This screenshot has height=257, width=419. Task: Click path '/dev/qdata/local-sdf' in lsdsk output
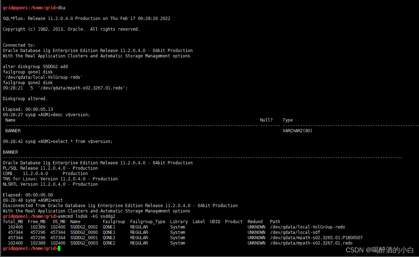[295, 232]
